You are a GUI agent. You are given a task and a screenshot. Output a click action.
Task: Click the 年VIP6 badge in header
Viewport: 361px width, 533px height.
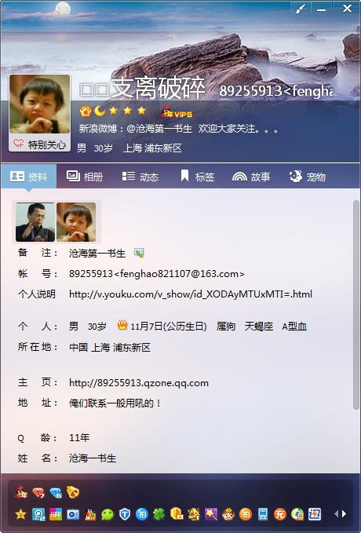point(177,111)
